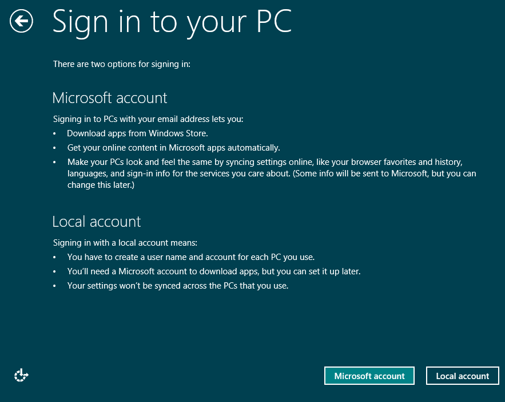Click 'You'll need a Microsoft account to download apps' bullet

tap(214, 271)
